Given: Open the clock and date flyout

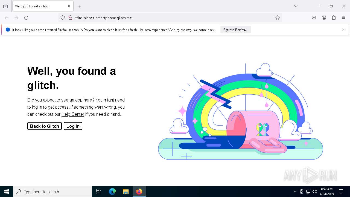Looking at the screenshot, I should pos(326,192).
